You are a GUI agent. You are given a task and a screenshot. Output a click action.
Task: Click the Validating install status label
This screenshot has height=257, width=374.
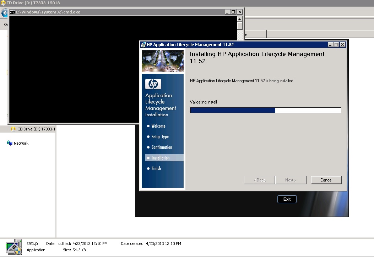[203, 102]
